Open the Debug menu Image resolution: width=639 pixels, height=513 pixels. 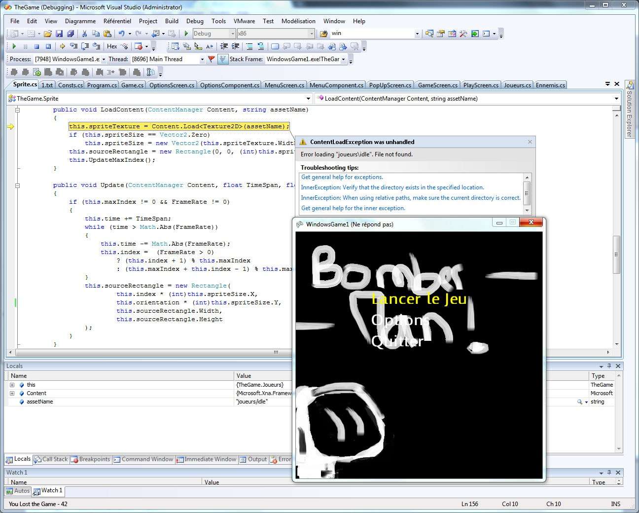pyautogui.click(x=195, y=21)
